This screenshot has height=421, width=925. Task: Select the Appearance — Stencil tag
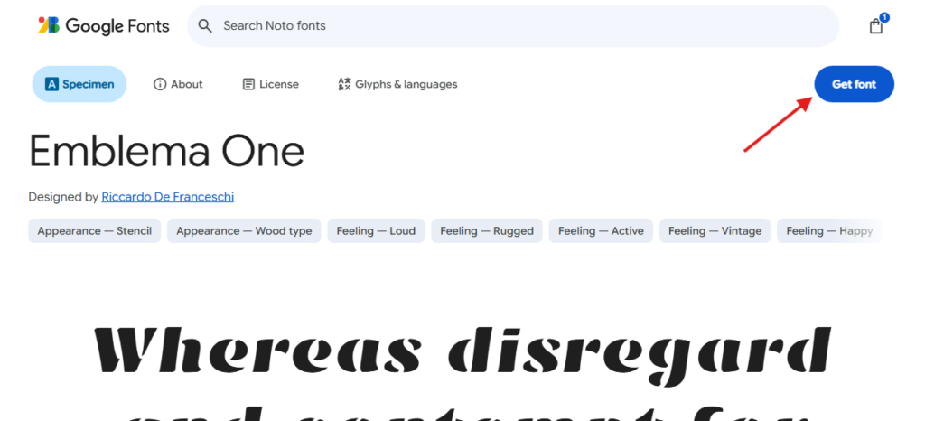coord(95,230)
